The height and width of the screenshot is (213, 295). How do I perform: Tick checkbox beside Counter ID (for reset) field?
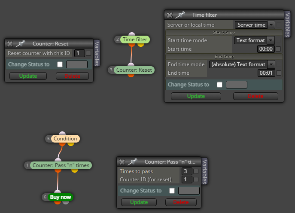[196, 180]
